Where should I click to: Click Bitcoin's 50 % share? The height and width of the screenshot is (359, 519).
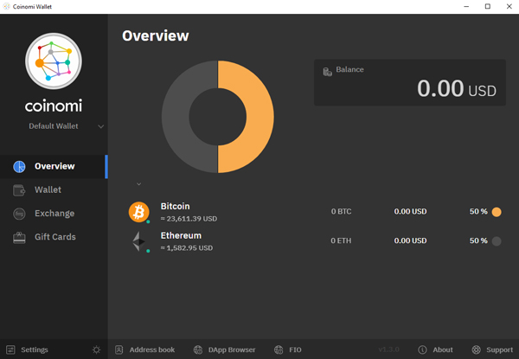coord(478,211)
